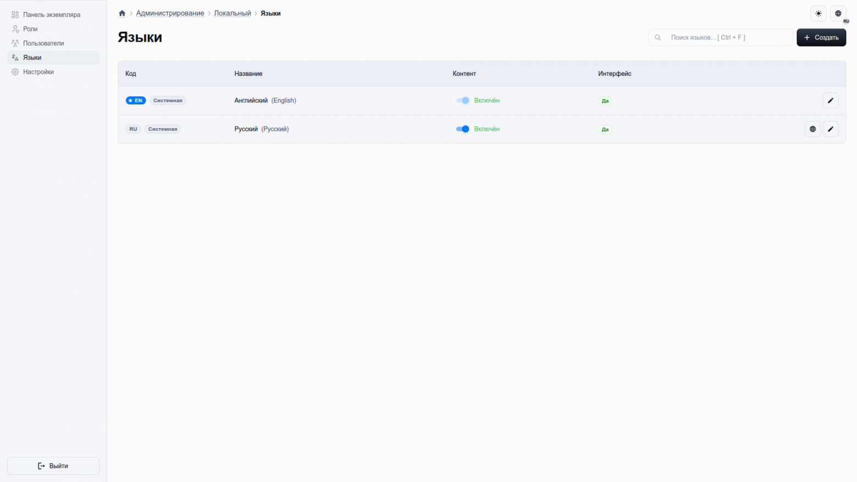
Task: Click globe icon in Russian row
Action: coord(813,129)
